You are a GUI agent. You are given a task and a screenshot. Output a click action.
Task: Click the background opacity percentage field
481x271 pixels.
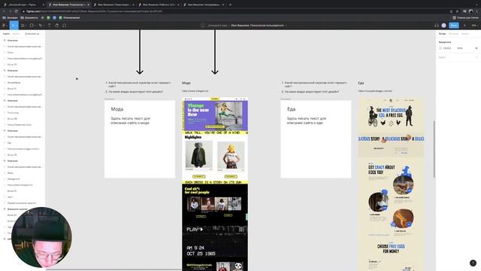(x=460, y=48)
